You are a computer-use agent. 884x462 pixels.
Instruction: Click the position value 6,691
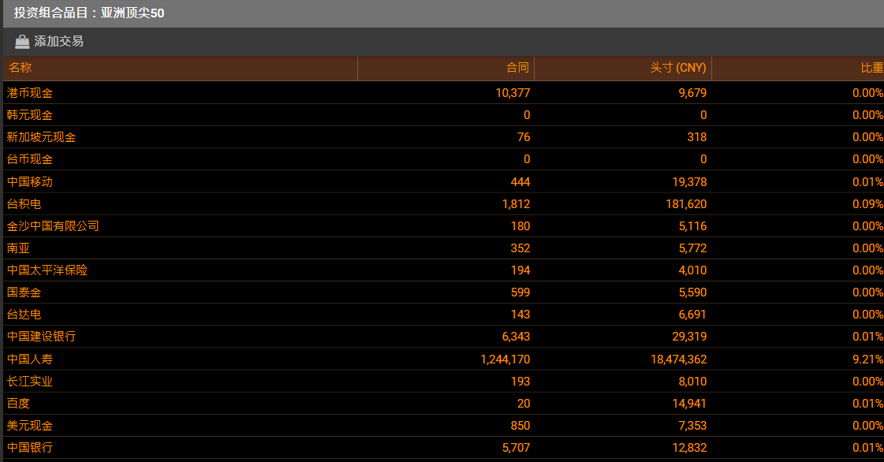[693, 314]
